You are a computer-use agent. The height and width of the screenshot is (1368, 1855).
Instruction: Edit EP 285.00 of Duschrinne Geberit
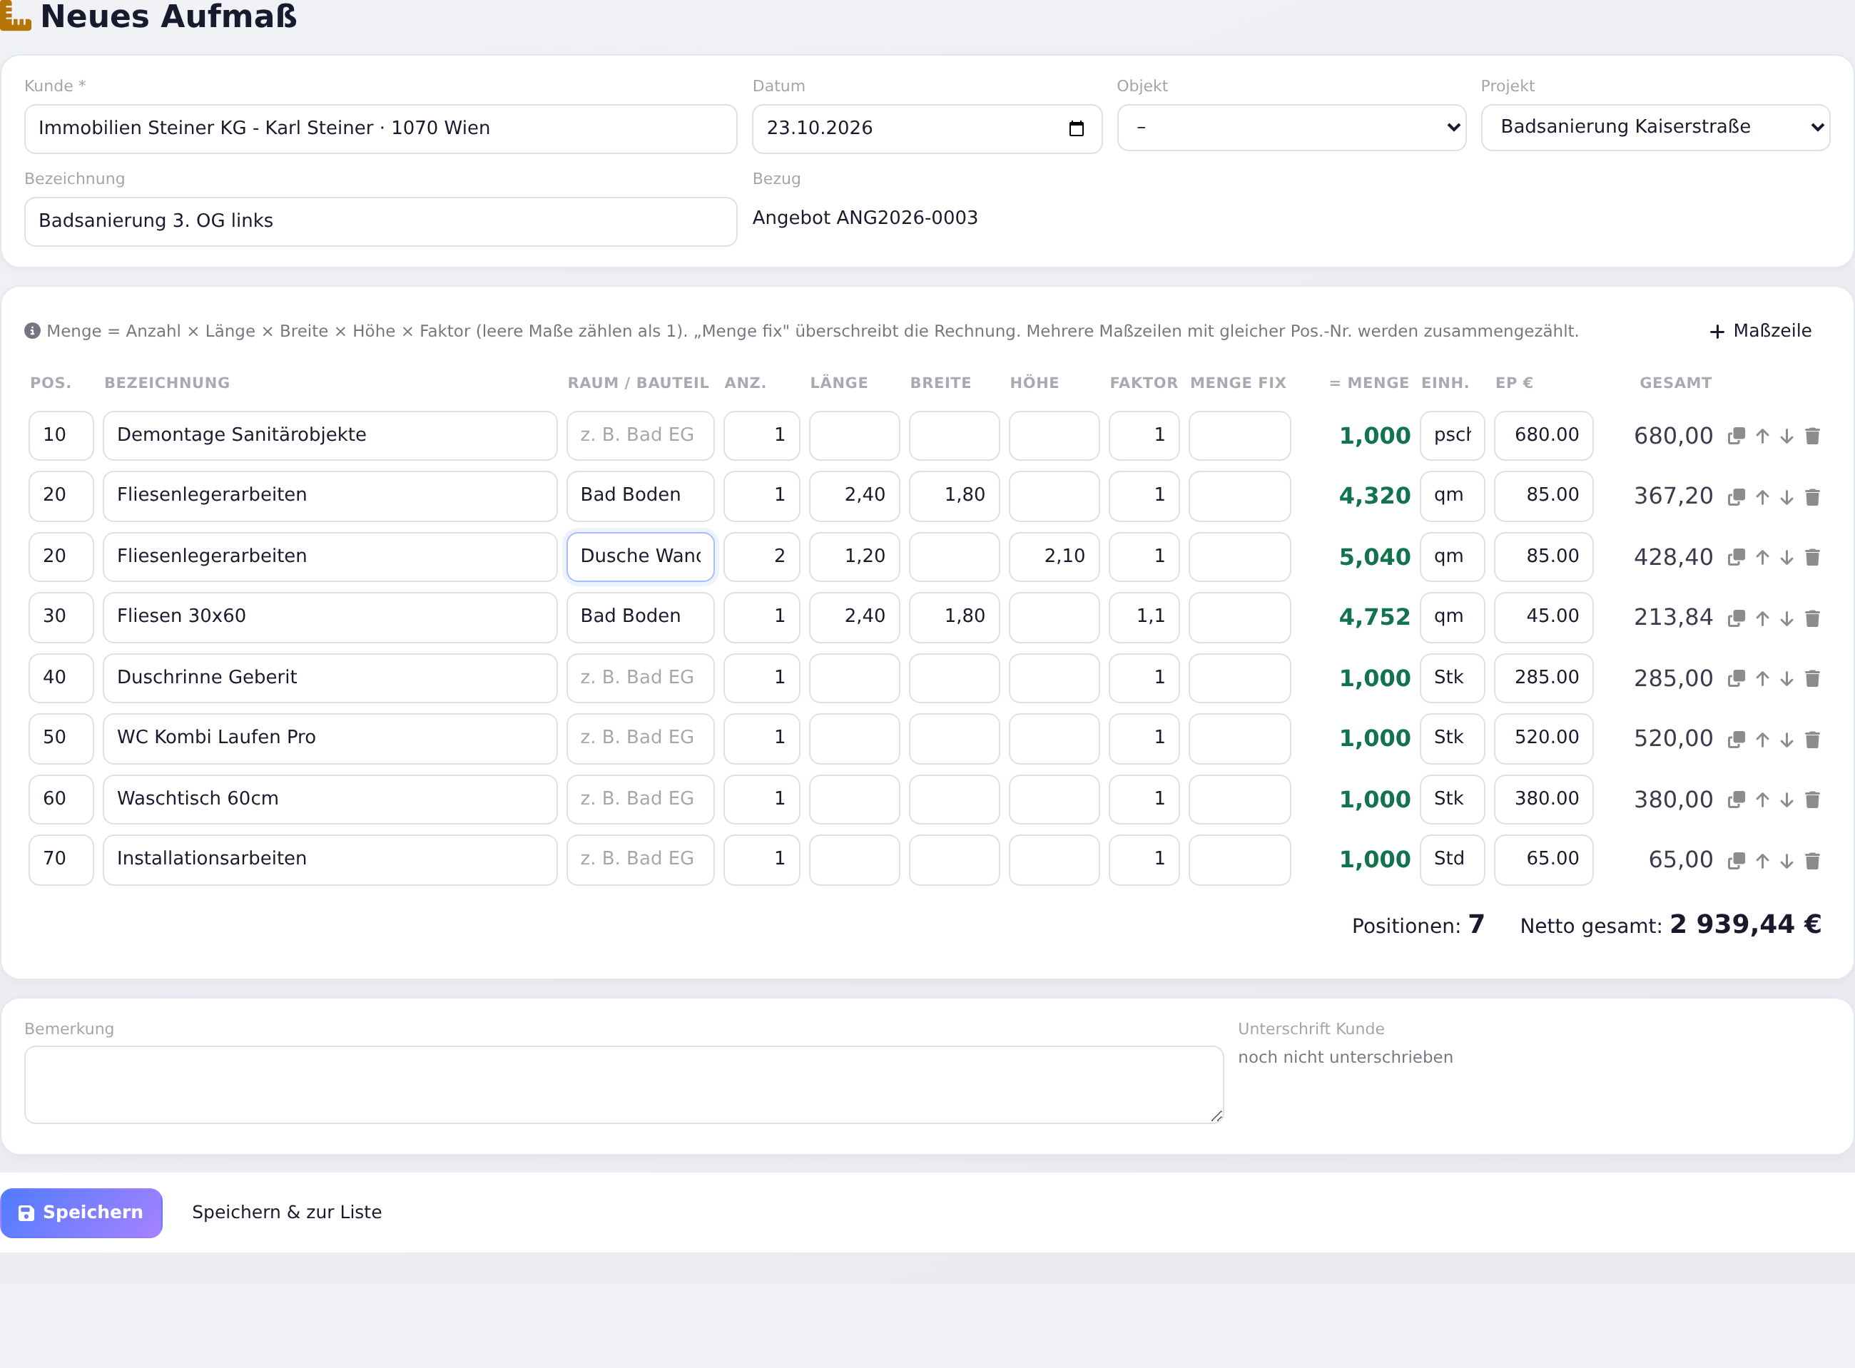pyautogui.click(x=1543, y=678)
